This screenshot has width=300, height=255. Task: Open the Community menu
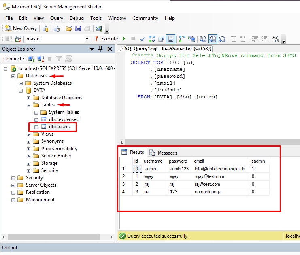pyautogui.click(x=145, y=18)
